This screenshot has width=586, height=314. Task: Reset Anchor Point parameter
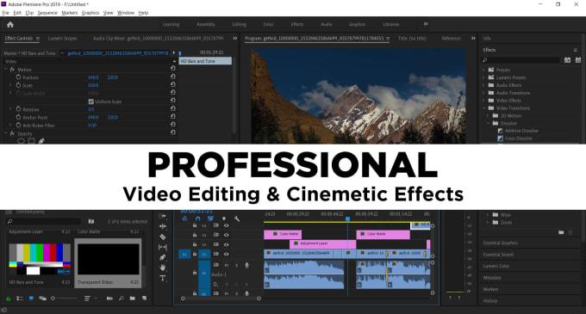click(172, 116)
